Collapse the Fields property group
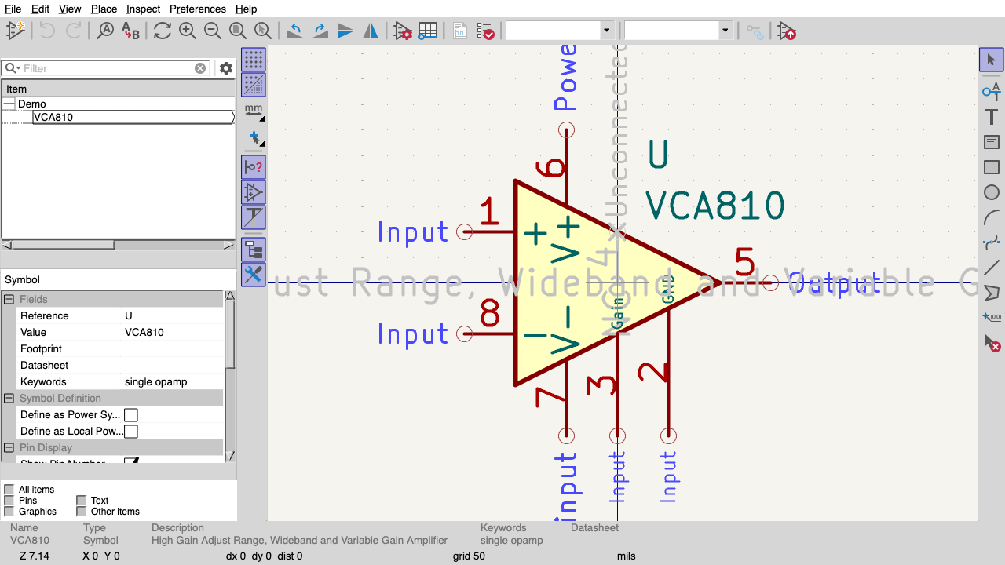Image resolution: width=1005 pixels, height=565 pixels. tap(9, 299)
